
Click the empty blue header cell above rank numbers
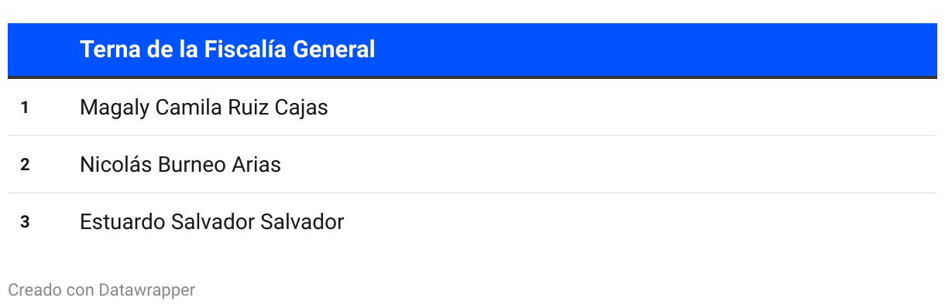tap(39, 50)
